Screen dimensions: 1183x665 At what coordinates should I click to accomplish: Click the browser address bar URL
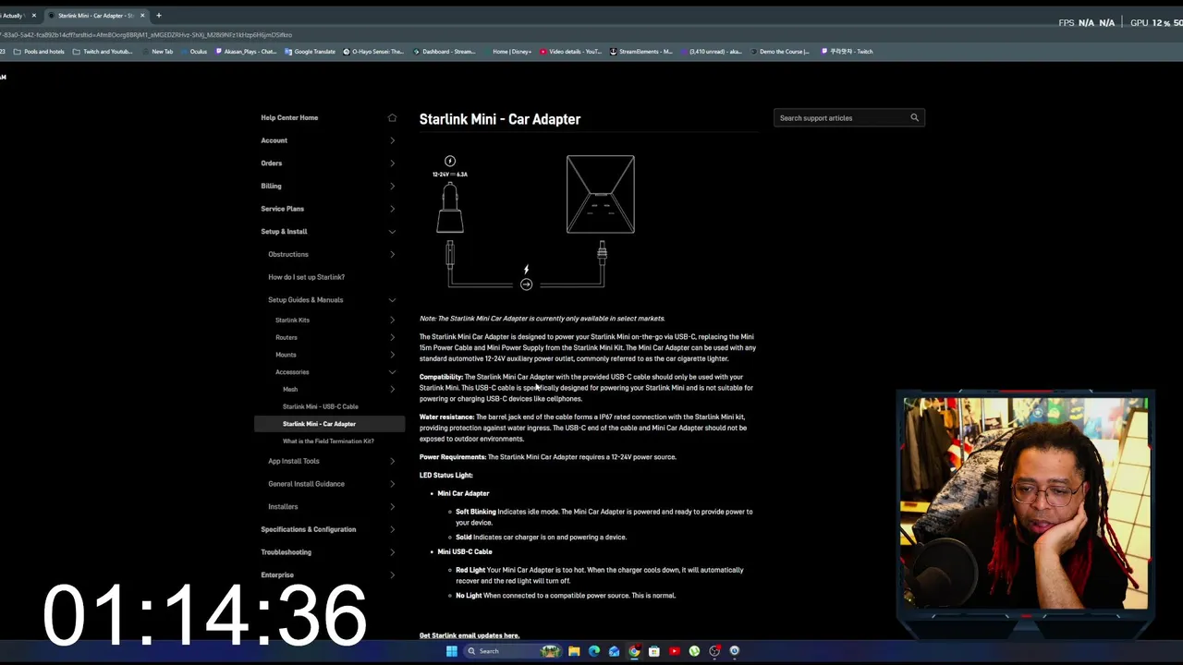pyautogui.click(x=146, y=35)
